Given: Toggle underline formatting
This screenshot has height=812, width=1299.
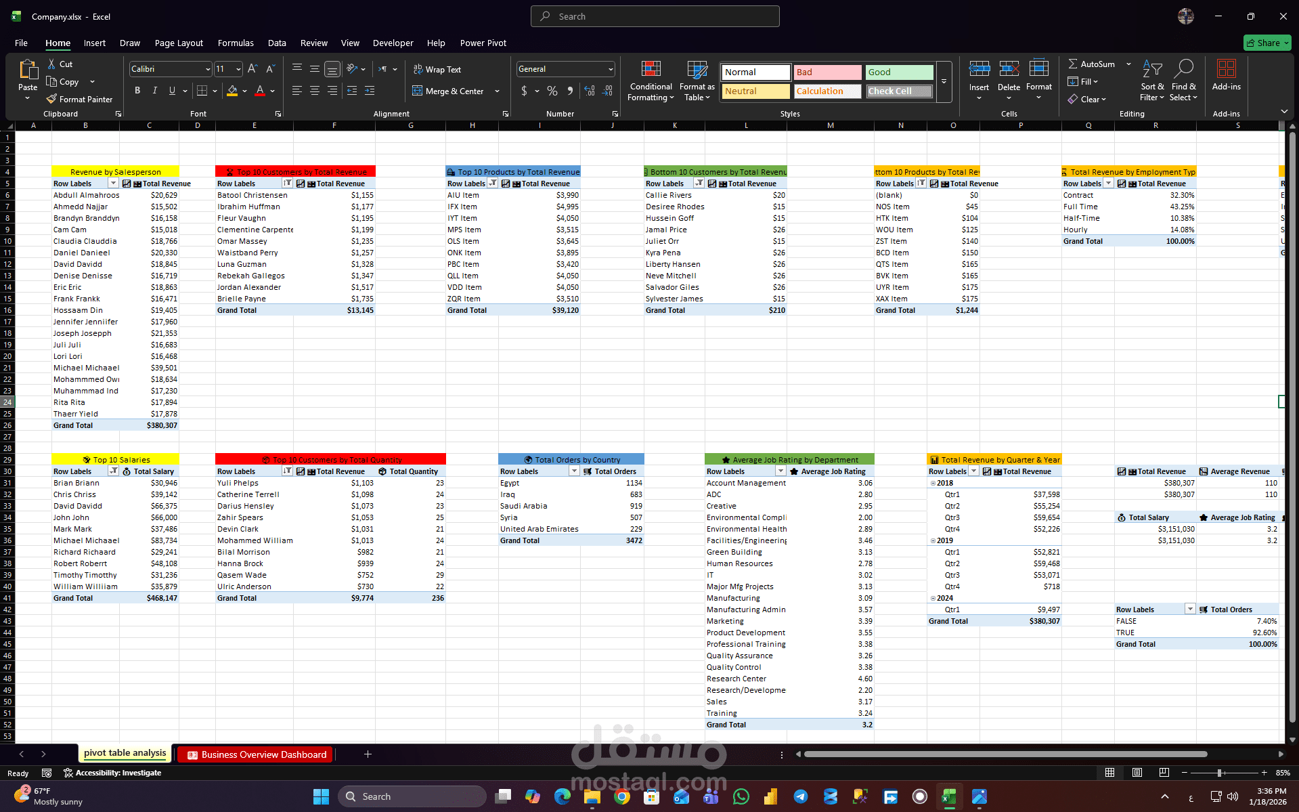Looking at the screenshot, I should coord(172,91).
